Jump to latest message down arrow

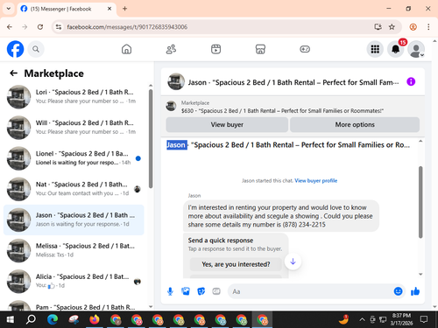coord(293,262)
